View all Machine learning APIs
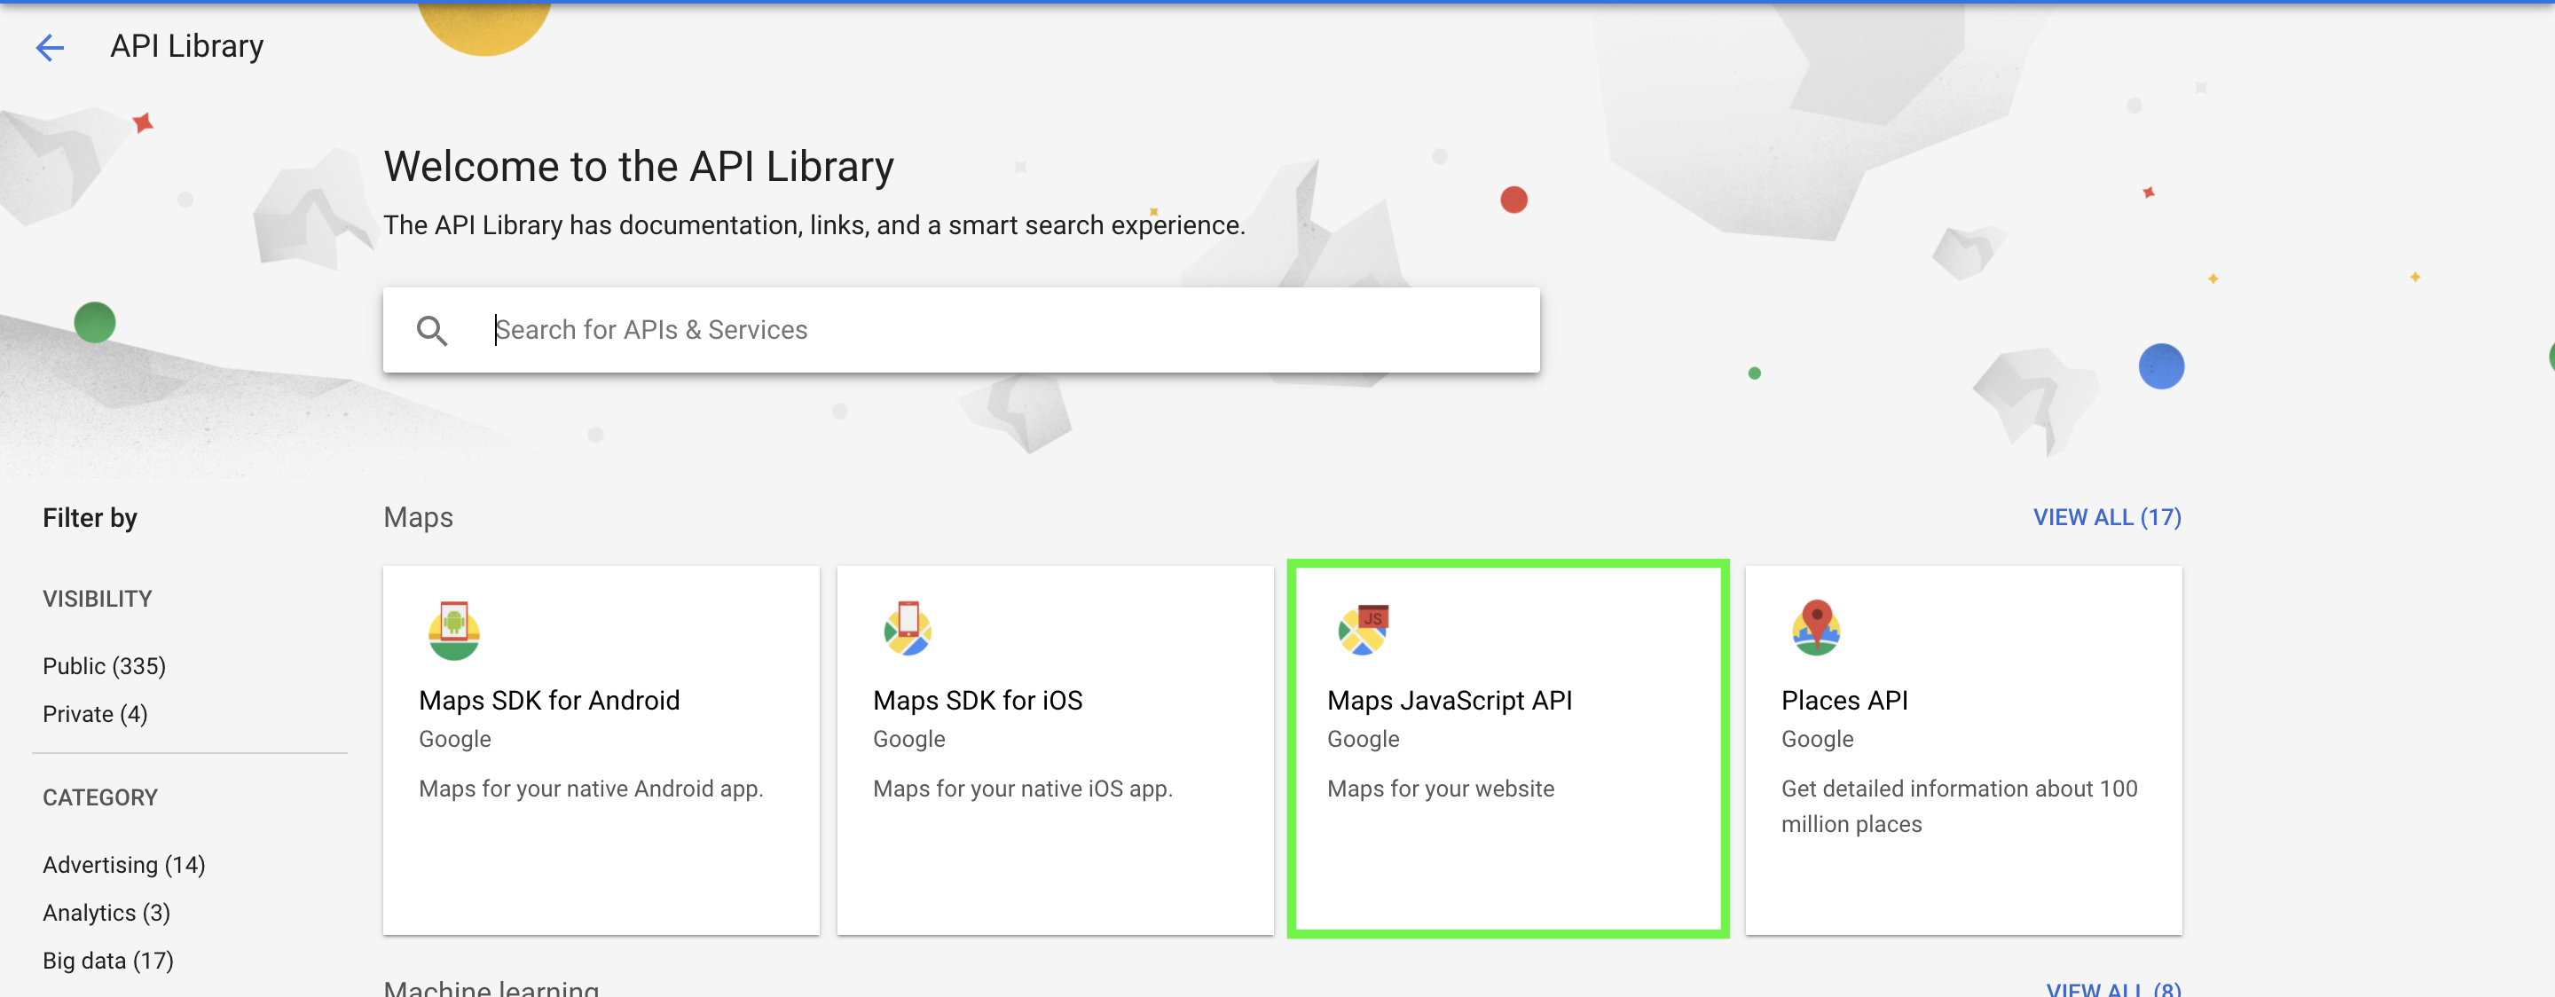Viewport: 2555px width, 997px height. 2112,988
